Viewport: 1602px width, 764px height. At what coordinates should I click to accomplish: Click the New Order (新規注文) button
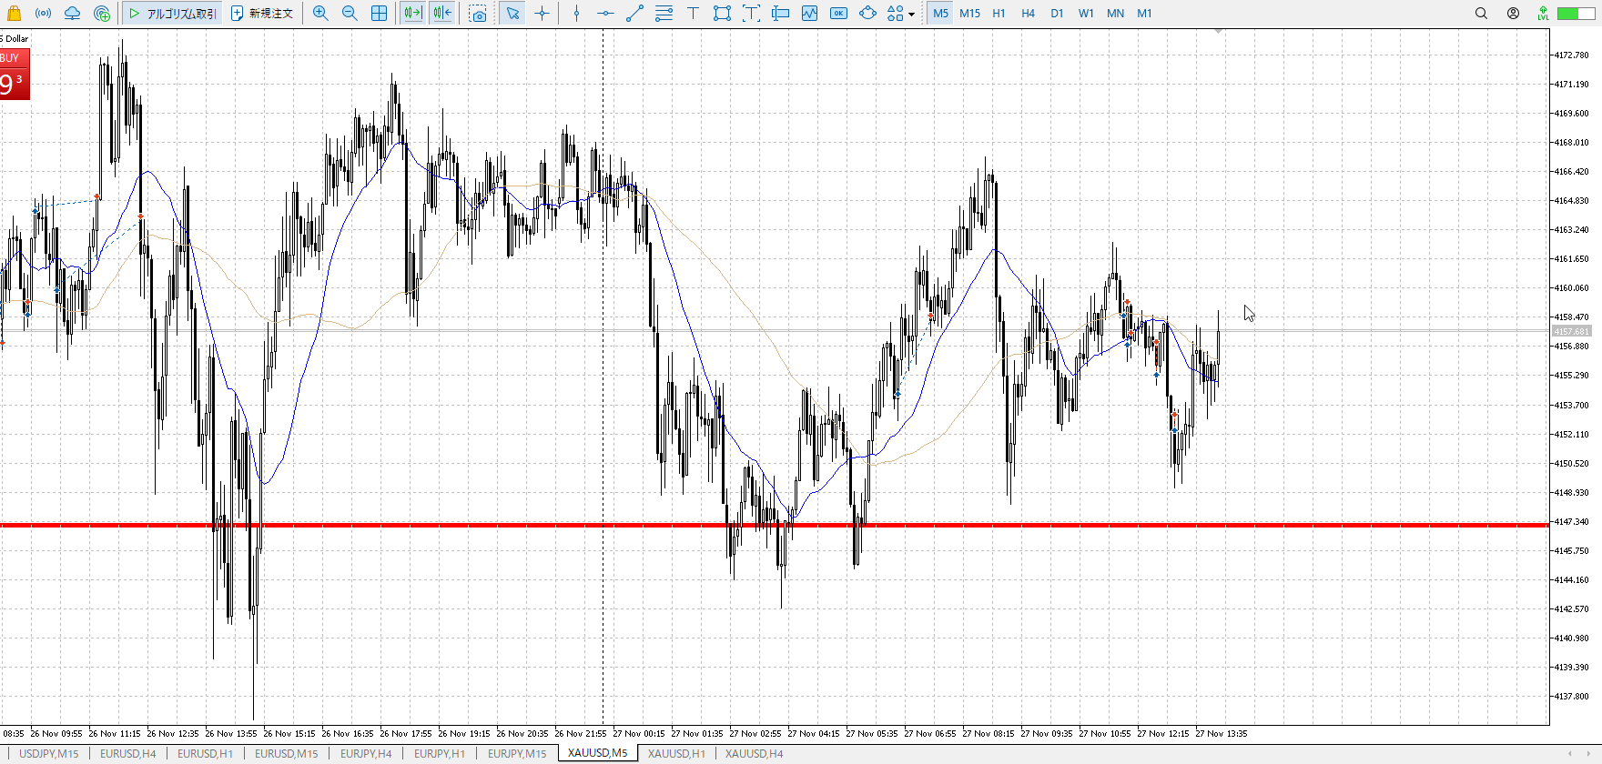tap(262, 14)
